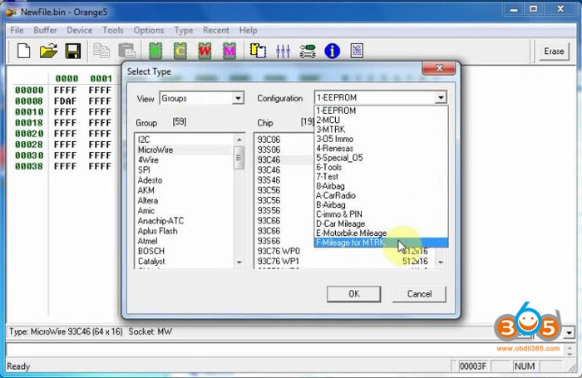This screenshot has height=378, width=582.
Task: Open the Type menu
Action: click(x=184, y=31)
